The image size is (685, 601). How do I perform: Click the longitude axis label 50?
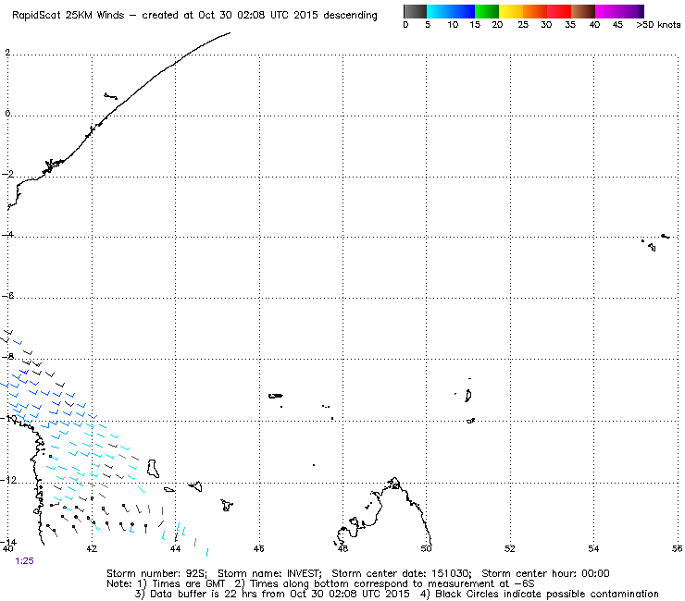click(x=426, y=548)
